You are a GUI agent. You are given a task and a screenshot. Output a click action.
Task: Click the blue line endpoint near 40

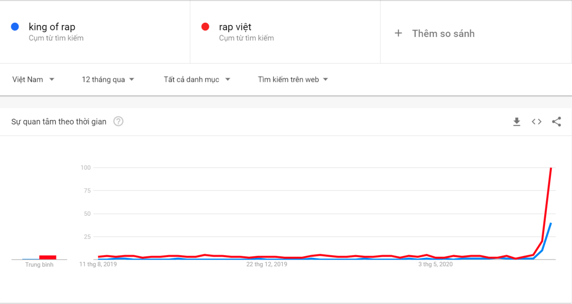point(551,223)
